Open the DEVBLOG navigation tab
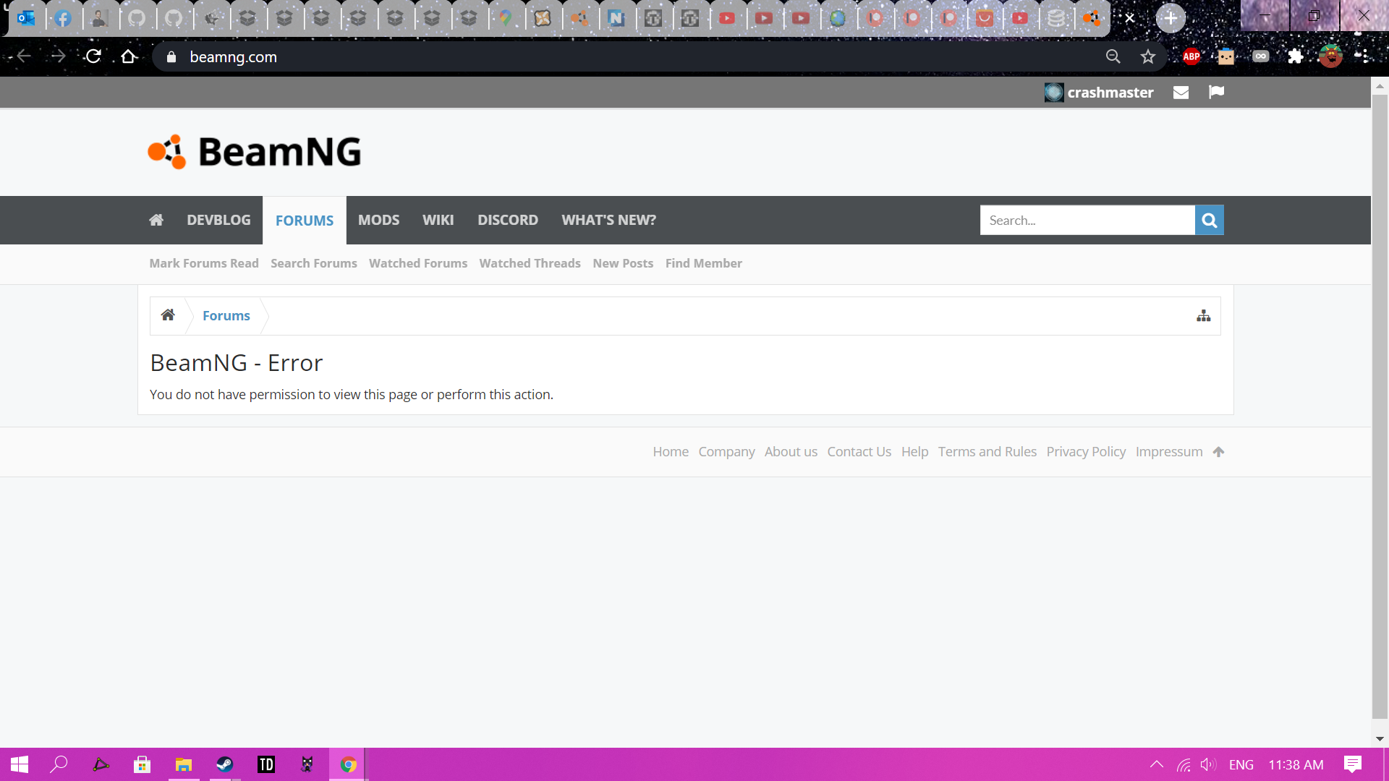 218,220
